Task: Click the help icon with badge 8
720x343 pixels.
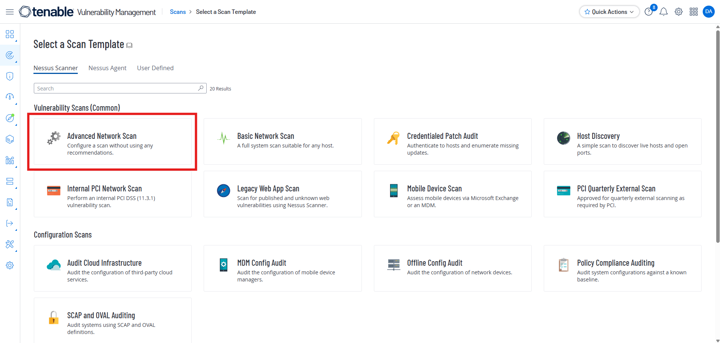Action: 649,12
